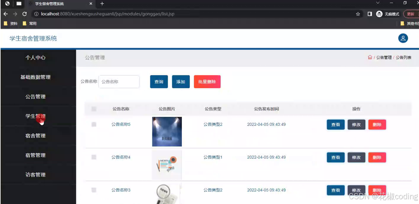Click 删除 for 公告名称4
Screen dimensions: 419x204
[x=377, y=157]
